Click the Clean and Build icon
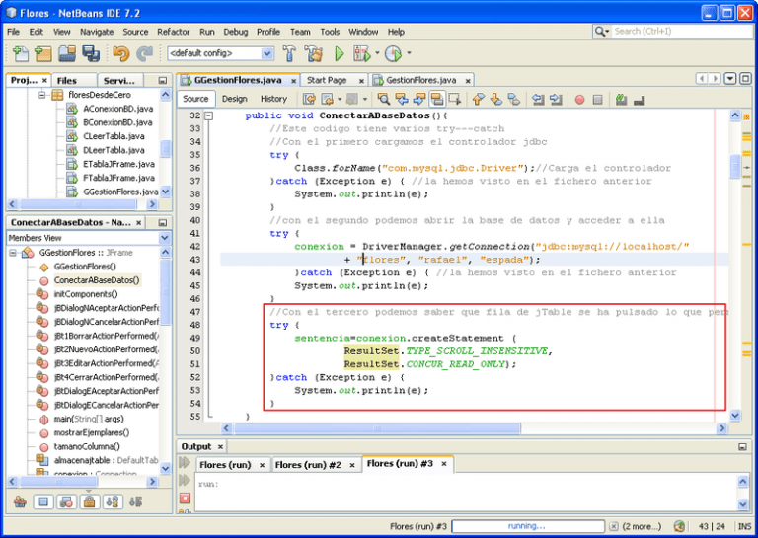Image resolution: width=758 pixels, height=538 pixels. 314,53
